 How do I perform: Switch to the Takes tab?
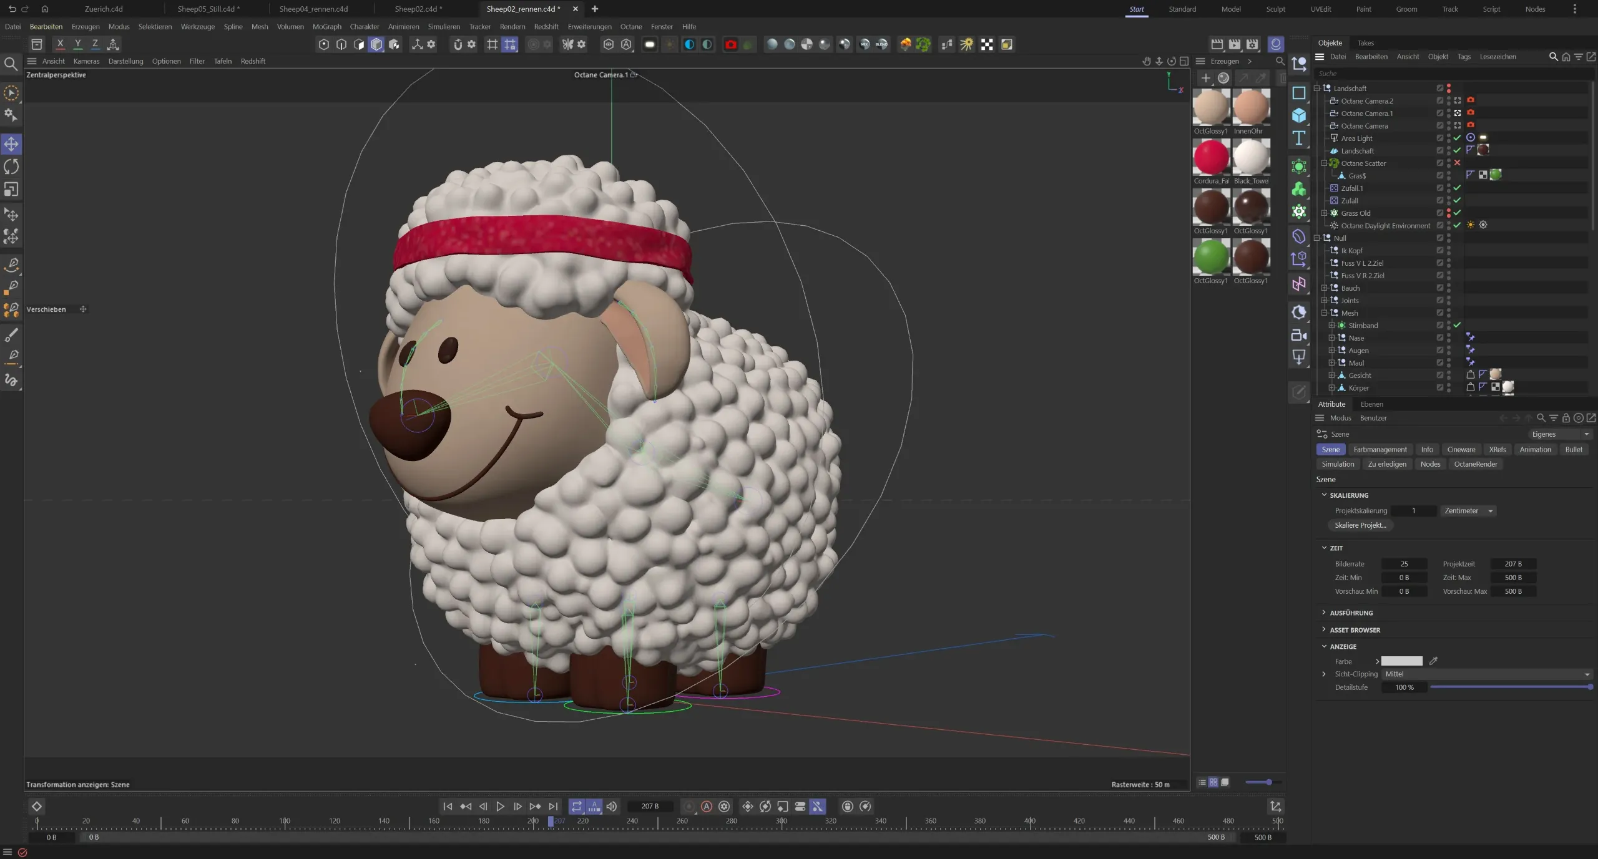[x=1366, y=42]
